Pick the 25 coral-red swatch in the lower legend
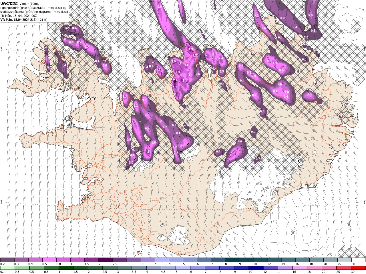The width and height of the screenshot is (366, 274). [344, 268]
